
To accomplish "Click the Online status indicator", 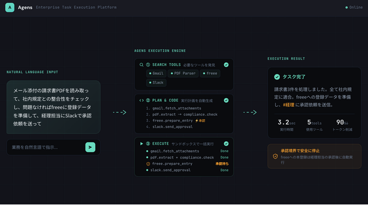I will pyautogui.click(x=354, y=7).
